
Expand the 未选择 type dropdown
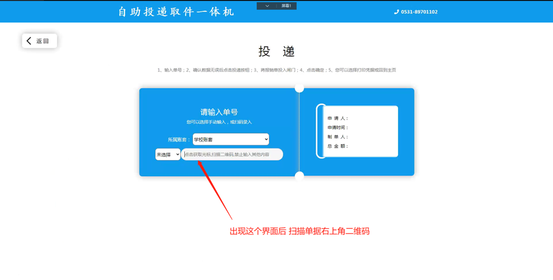pos(168,154)
